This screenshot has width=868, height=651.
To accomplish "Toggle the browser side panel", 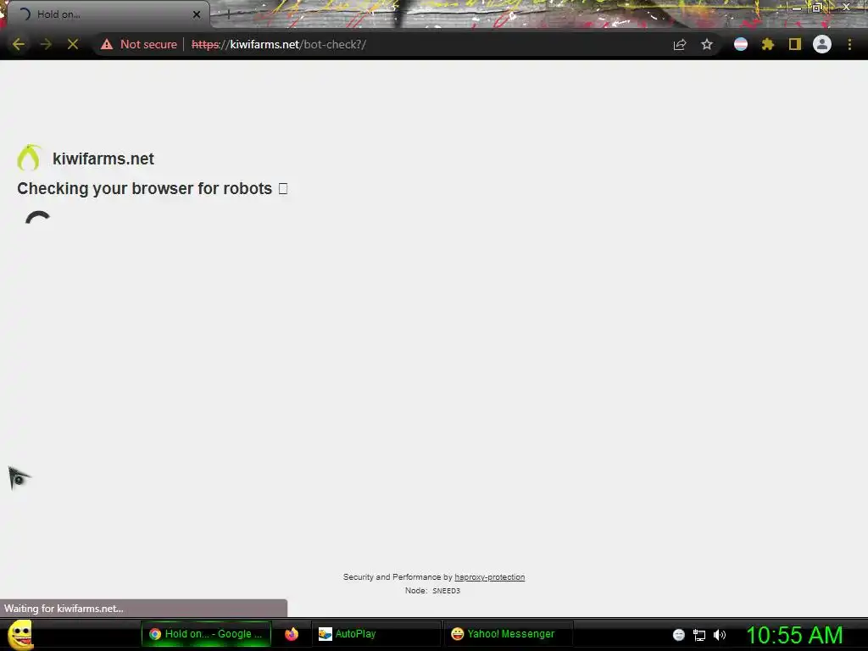I will [x=795, y=44].
